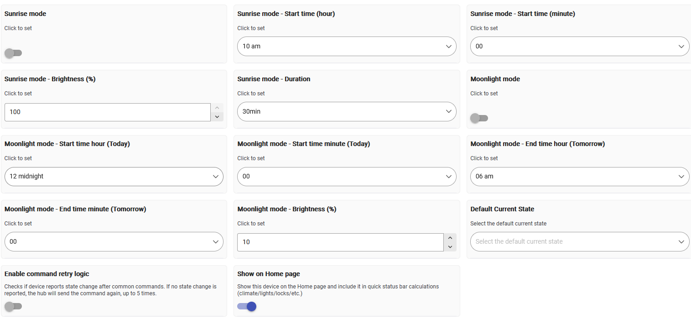Expand Moonlight End time hour (Tomorrow) dropdown
The image size is (691, 319).
pos(580,177)
